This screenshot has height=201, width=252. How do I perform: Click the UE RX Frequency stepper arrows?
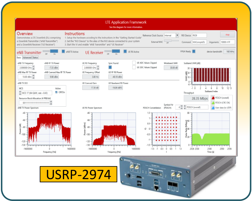(98, 68)
